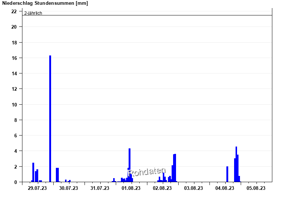Screen dimensions: 294x202
Task: Click the y-axis value 22
Action: tap(14, 11)
